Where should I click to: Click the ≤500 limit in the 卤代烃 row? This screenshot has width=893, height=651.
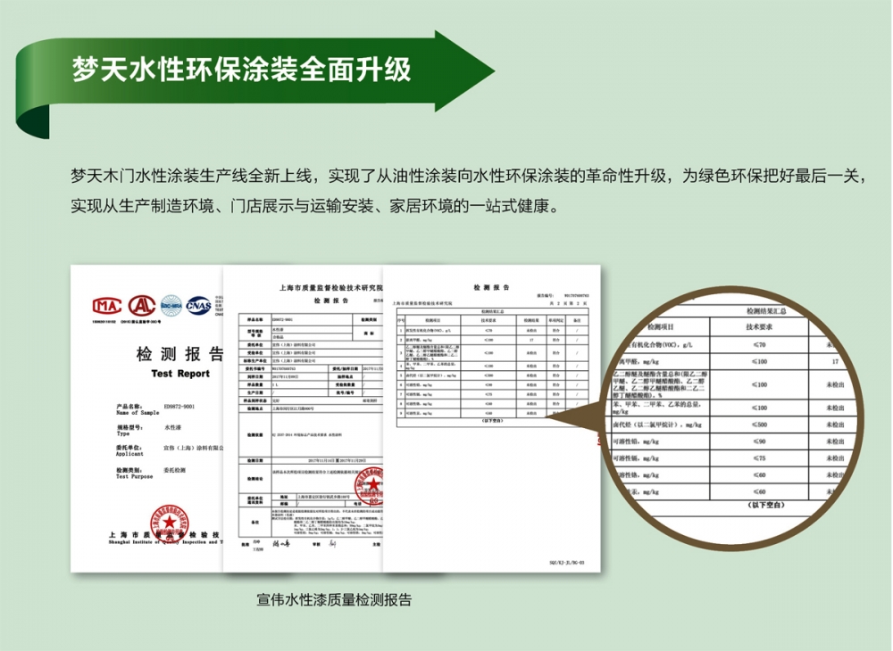coord(759,424)
